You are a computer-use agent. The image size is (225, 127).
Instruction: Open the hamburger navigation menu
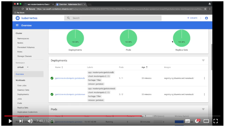point(17,25)
